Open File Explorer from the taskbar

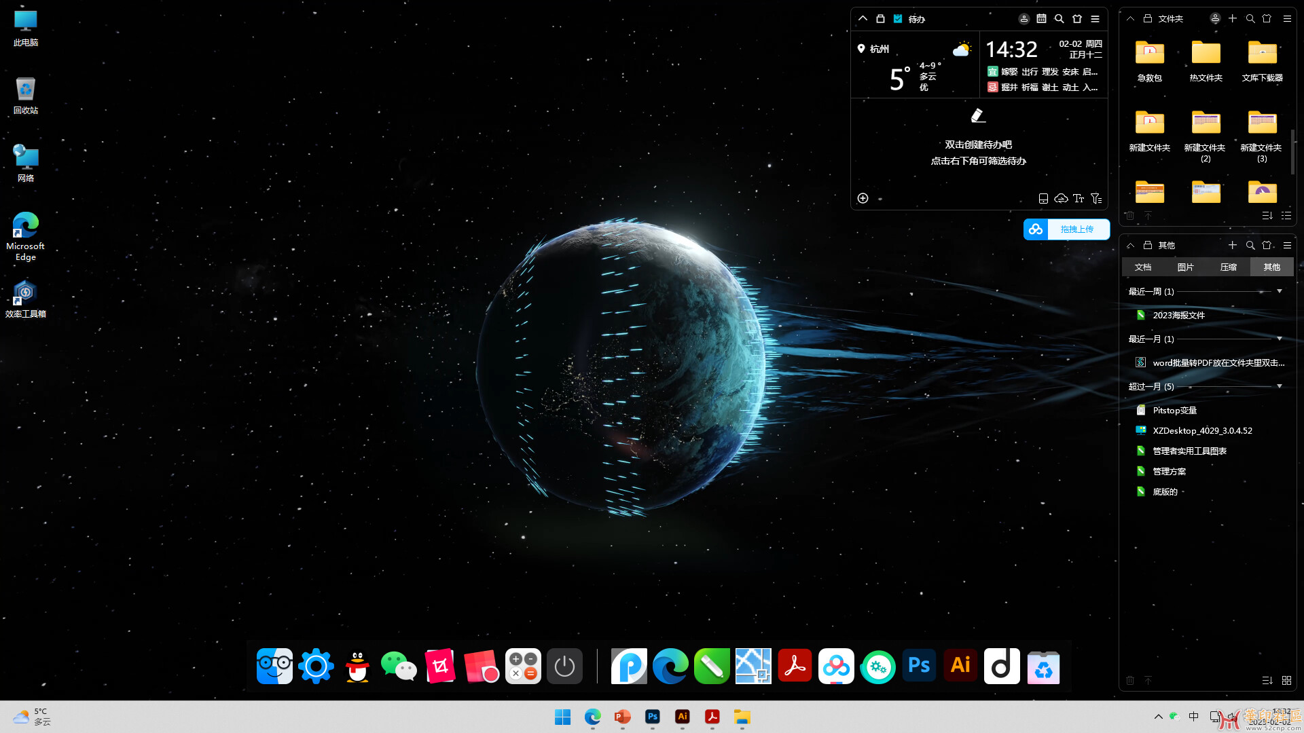tap(742, 717)
